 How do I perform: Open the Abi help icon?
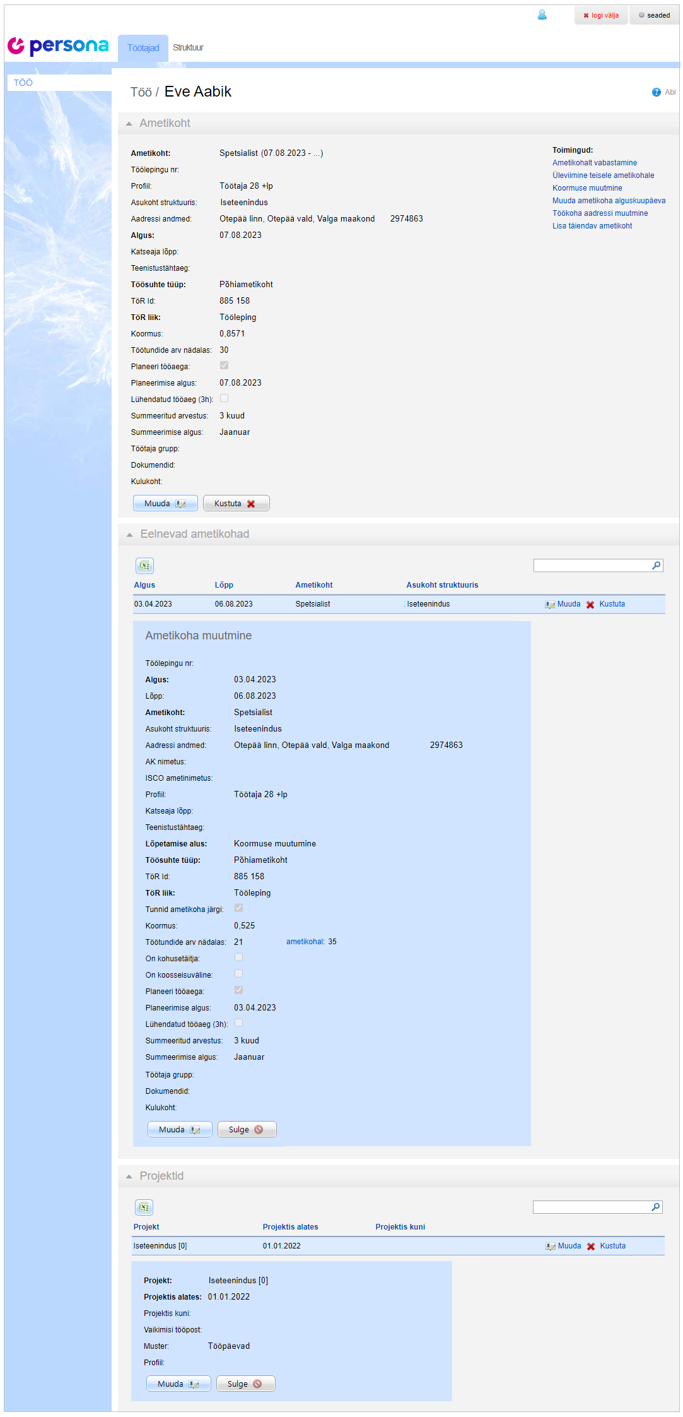[x=656, y=92]
